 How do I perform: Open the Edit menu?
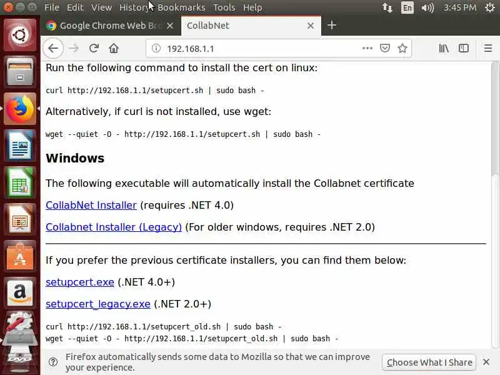pyautogui.click(x=75, y=7)
